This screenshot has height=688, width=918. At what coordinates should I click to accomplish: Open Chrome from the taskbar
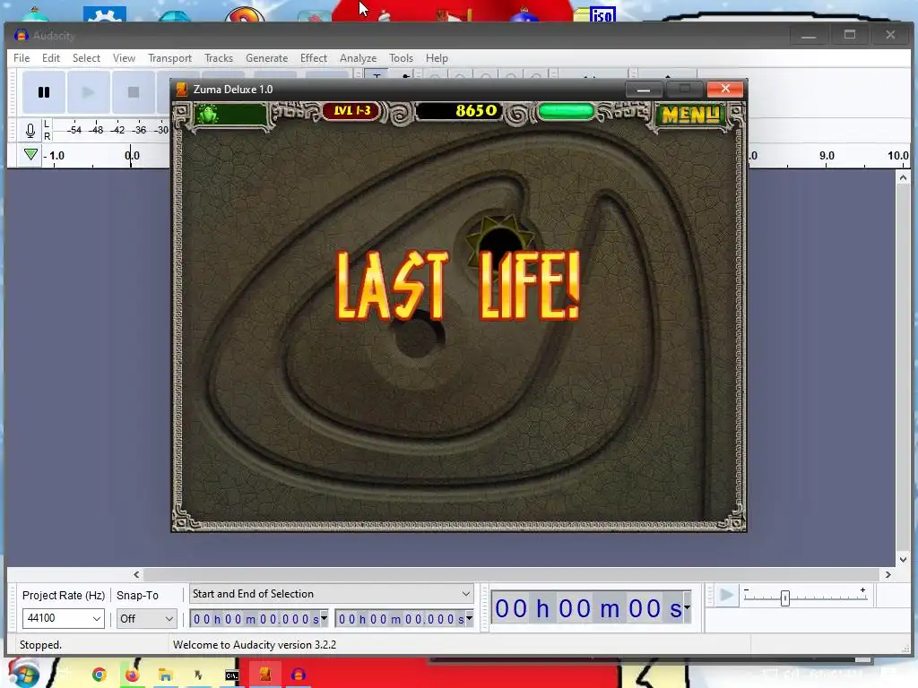[99, 675]
